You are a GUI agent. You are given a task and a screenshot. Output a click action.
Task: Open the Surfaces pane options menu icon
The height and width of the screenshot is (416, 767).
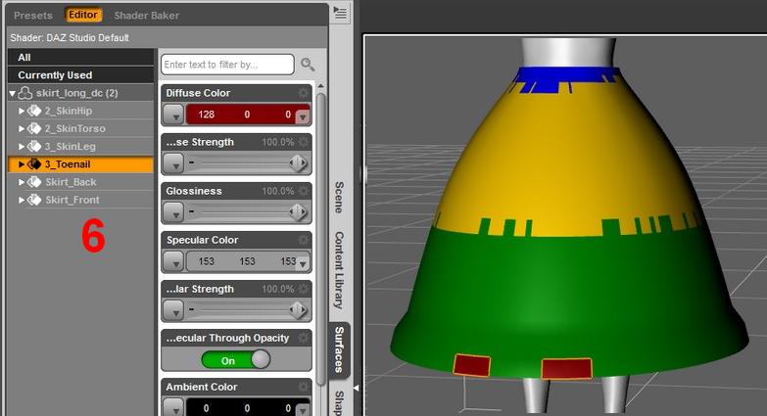[x=340, y=13]
